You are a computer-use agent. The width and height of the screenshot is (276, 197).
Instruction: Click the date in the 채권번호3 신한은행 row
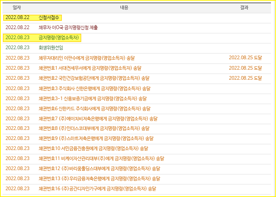(17, 88)
